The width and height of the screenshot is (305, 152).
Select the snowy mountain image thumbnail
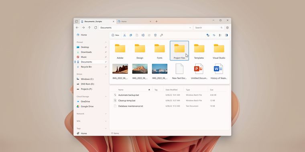click(160, 69)
